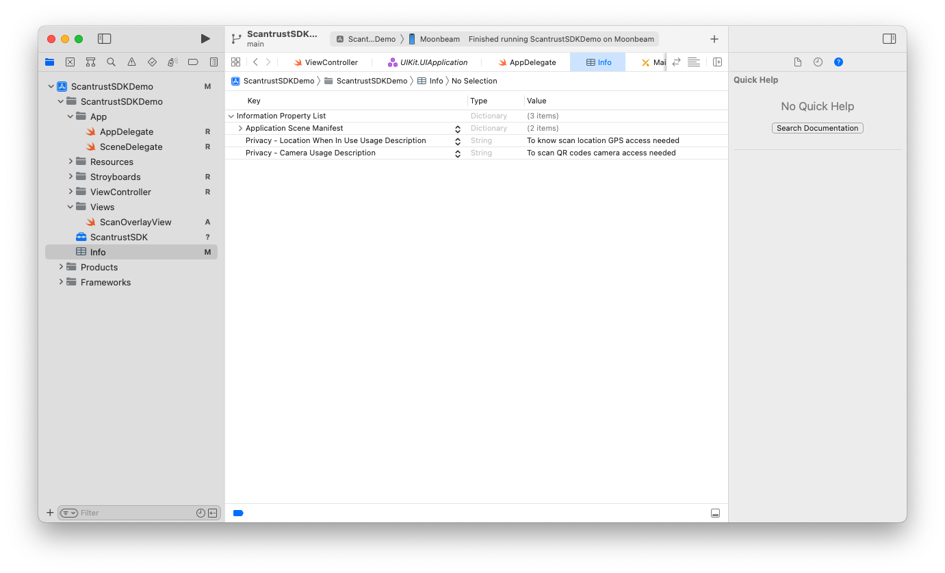
Task: Choose the Moonbeam run destination
Action: [435, 39]
